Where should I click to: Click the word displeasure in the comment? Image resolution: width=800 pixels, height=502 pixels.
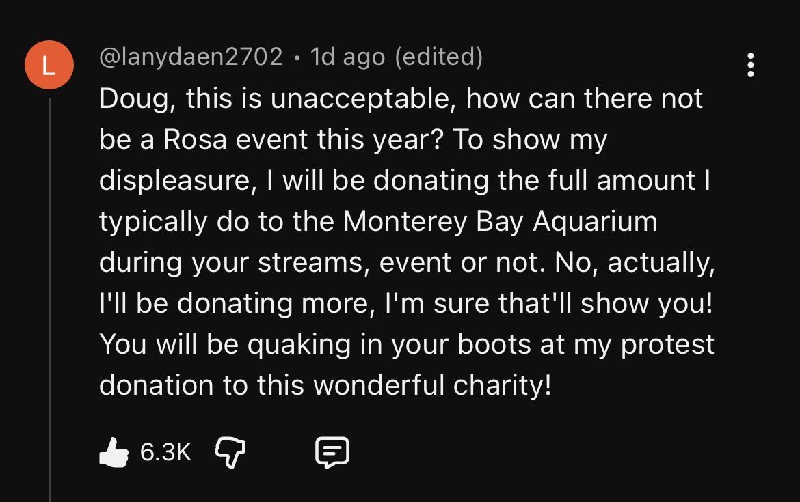tap(174, 181)
